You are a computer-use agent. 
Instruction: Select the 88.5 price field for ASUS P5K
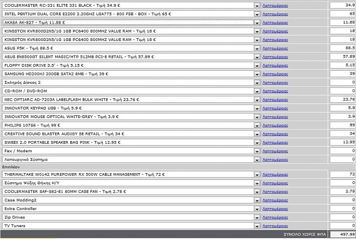pos(343,48)
